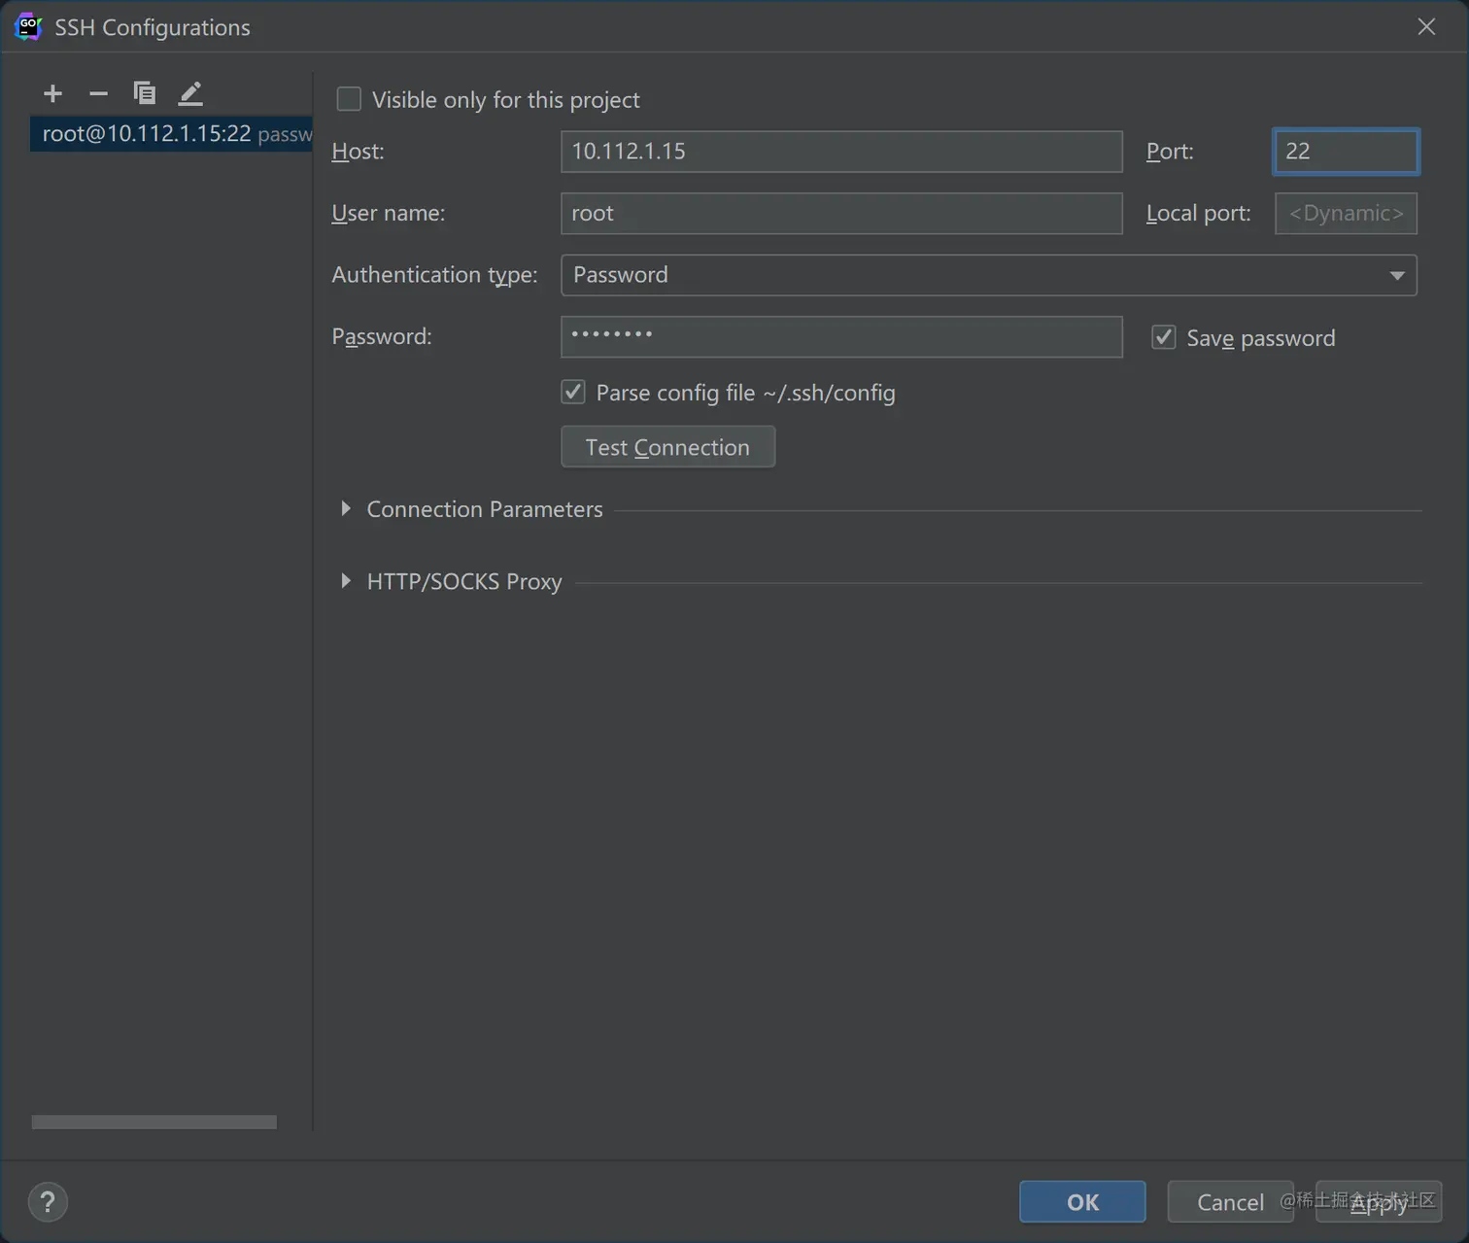Click the Cancel button

[1230, 1202]
